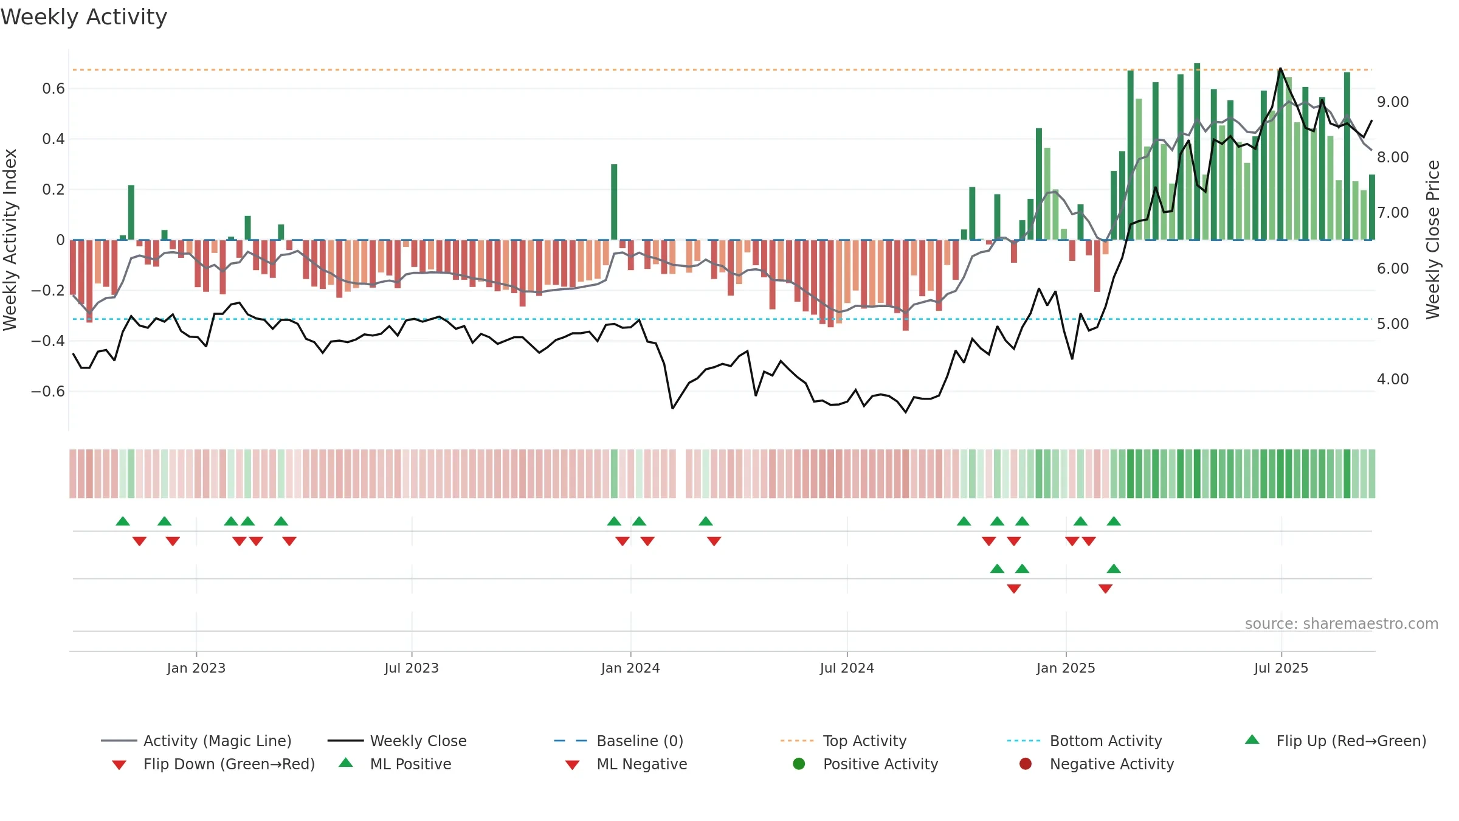Click the Flip Up marker near March 2024

point(706,521)
